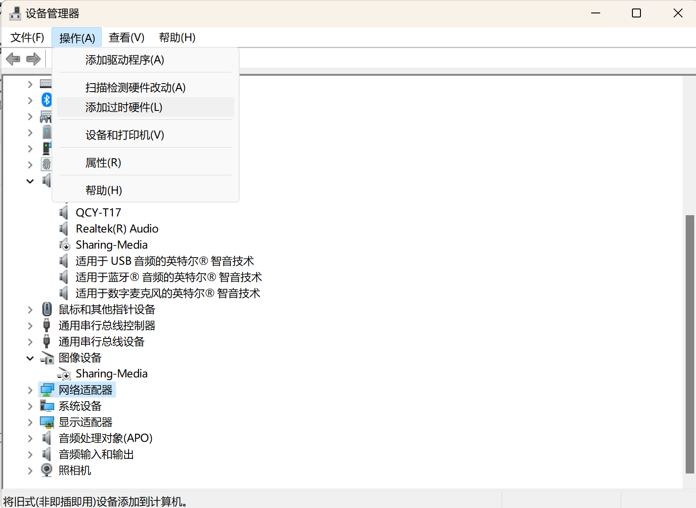The height and width of the screenshot is (508, 696).
Task: Select the Realtek(R) Audio device label
Action: click(117, 229)
